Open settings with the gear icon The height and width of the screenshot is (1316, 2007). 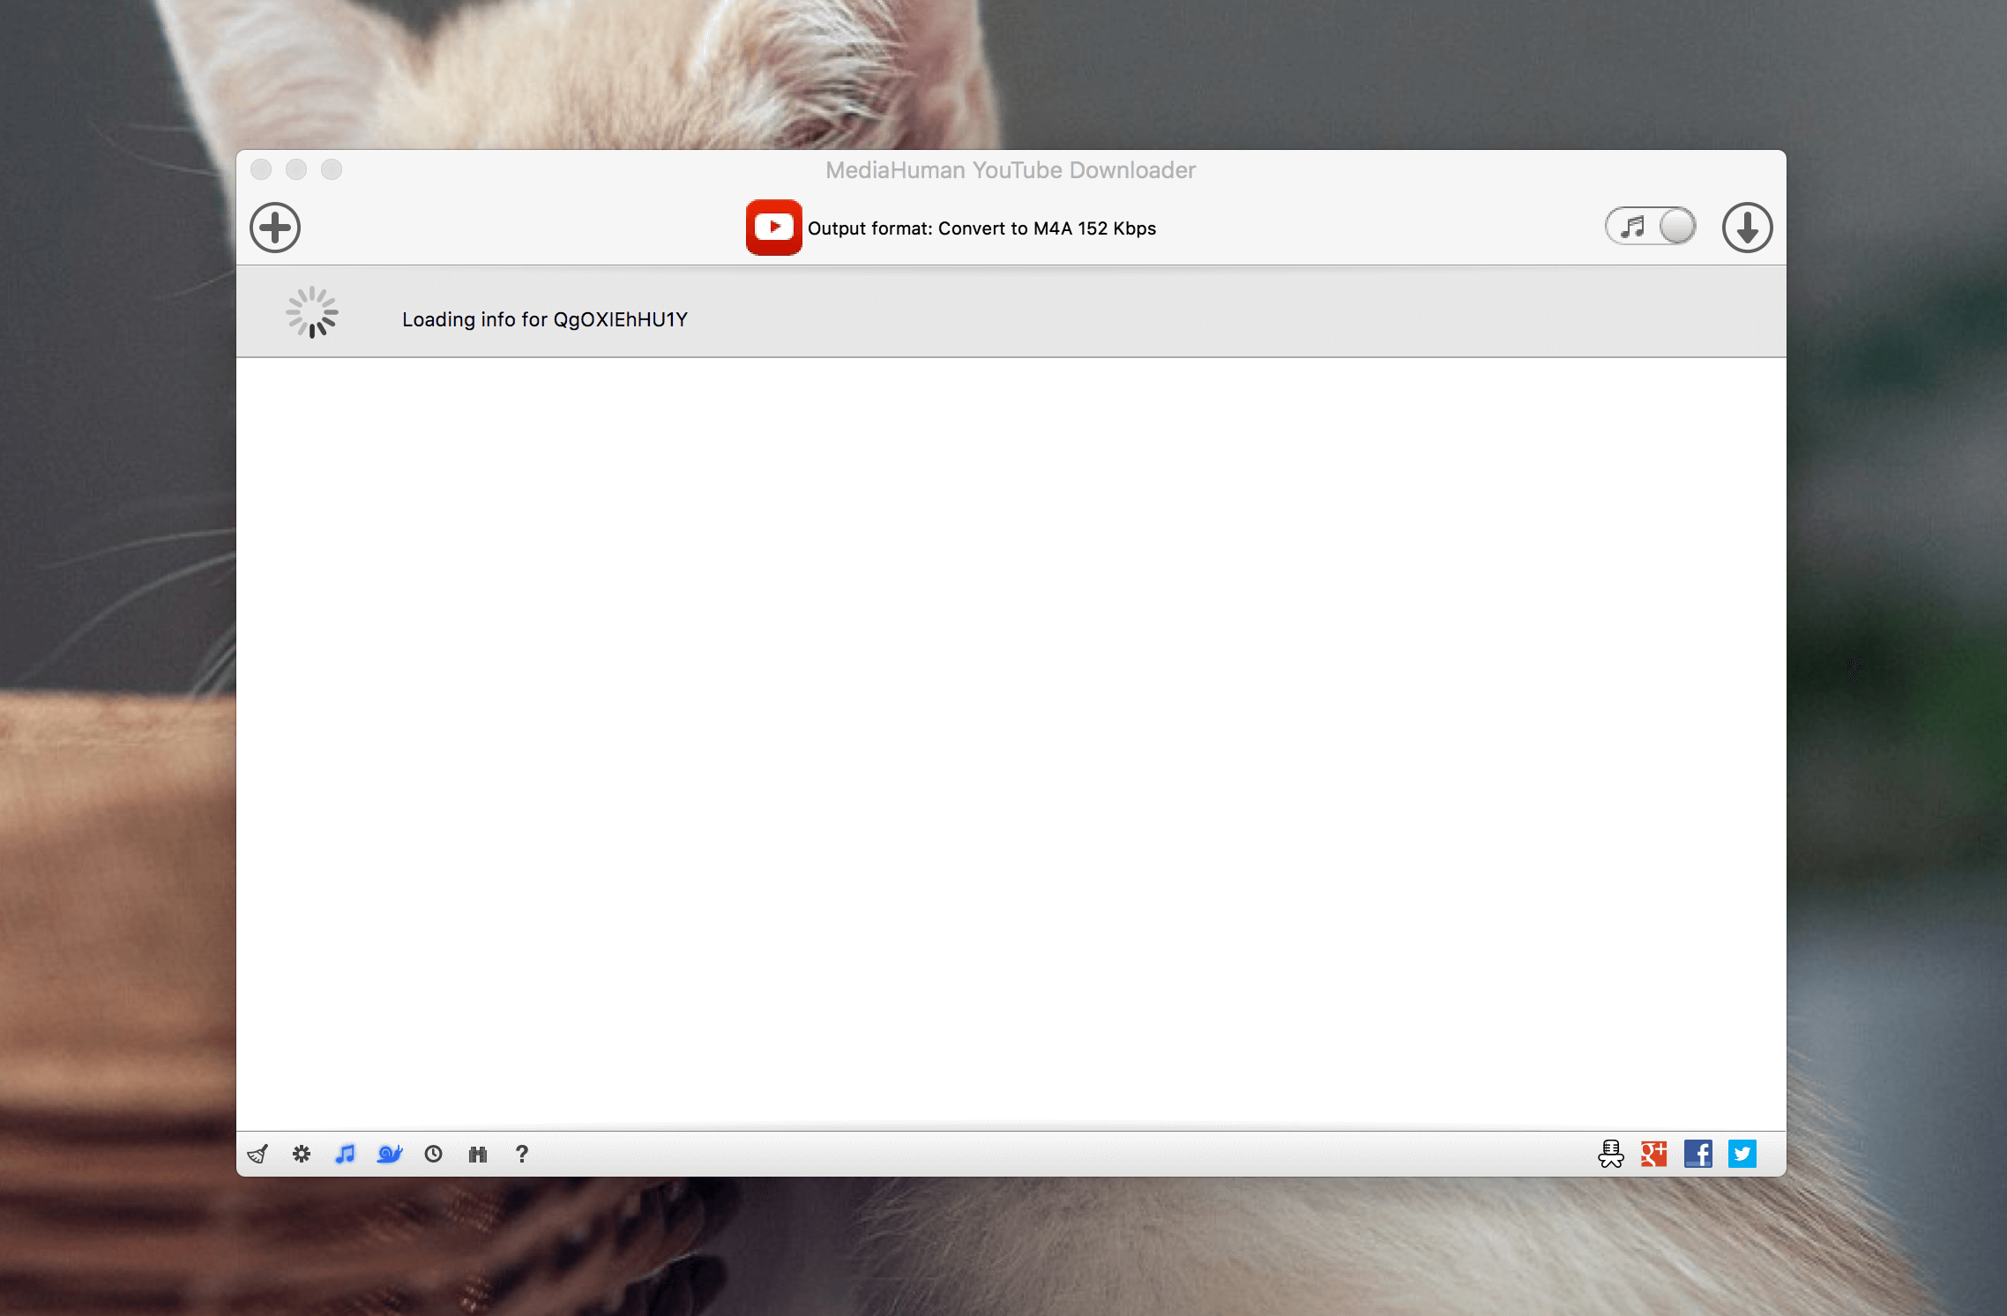click(302, 1154)
